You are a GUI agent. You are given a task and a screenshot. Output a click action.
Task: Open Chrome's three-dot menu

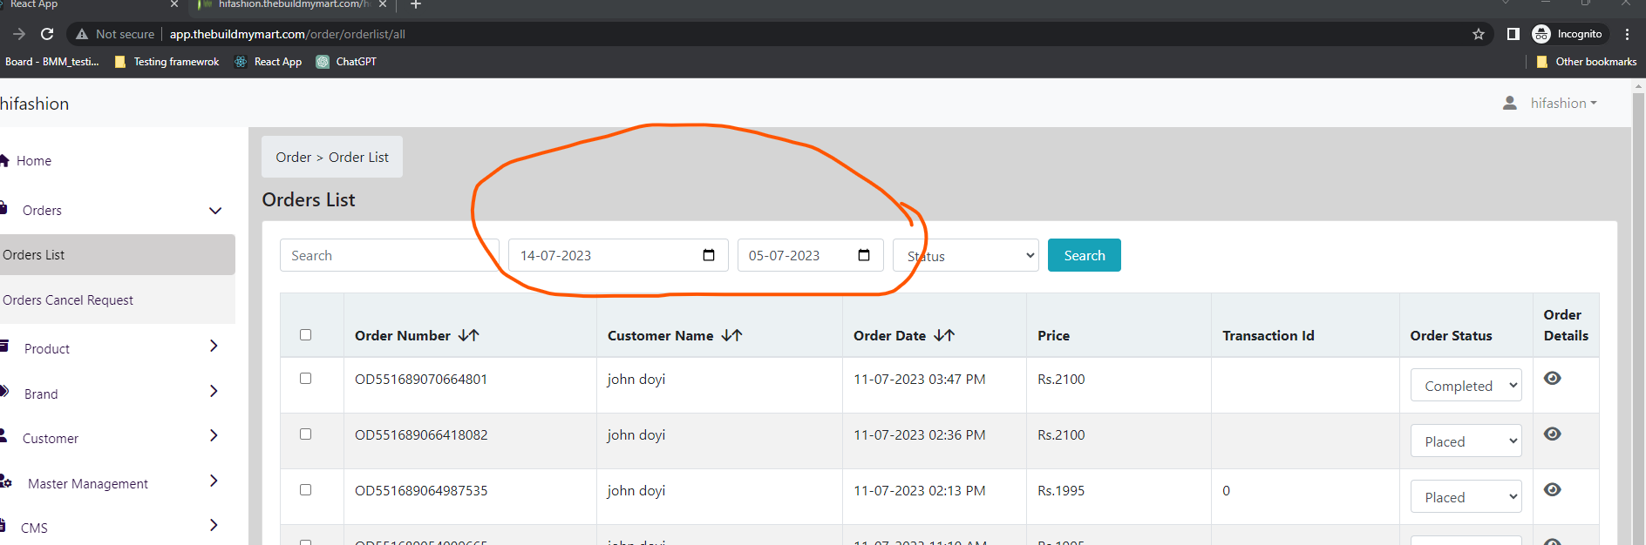click(x=1627, y=34)
